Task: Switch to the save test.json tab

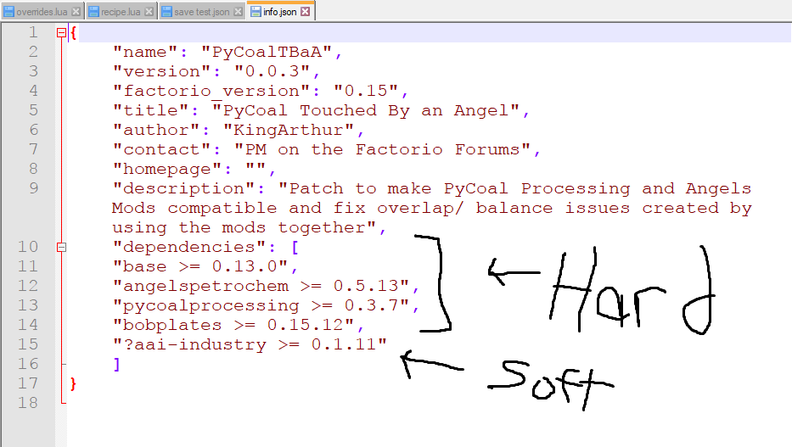Action: 201,12
